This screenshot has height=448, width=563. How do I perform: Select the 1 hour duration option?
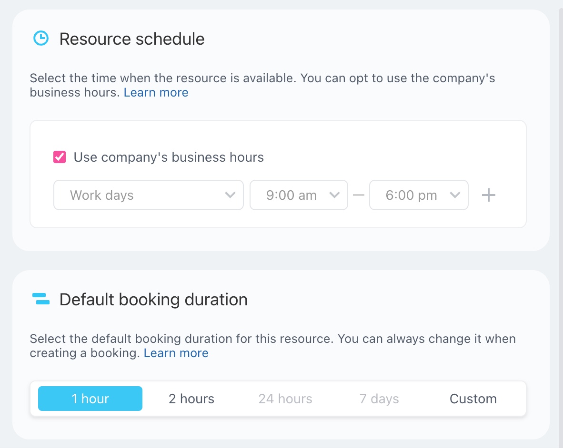tap(90, 399)
